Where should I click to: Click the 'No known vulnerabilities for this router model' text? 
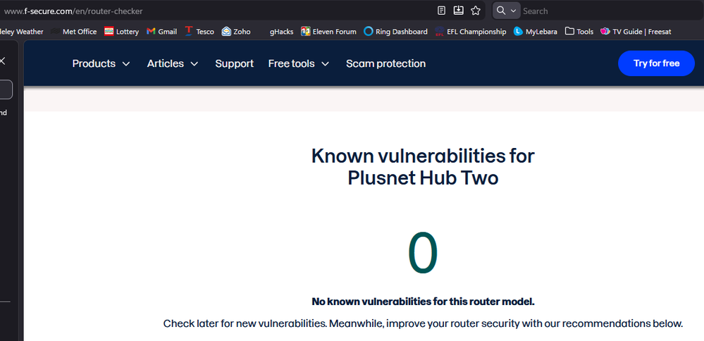pos(423,302)
